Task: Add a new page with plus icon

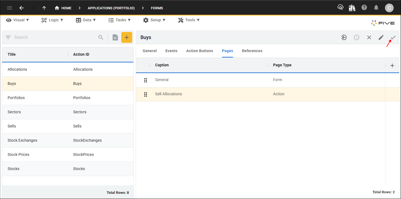Action: tap(392, 66)
